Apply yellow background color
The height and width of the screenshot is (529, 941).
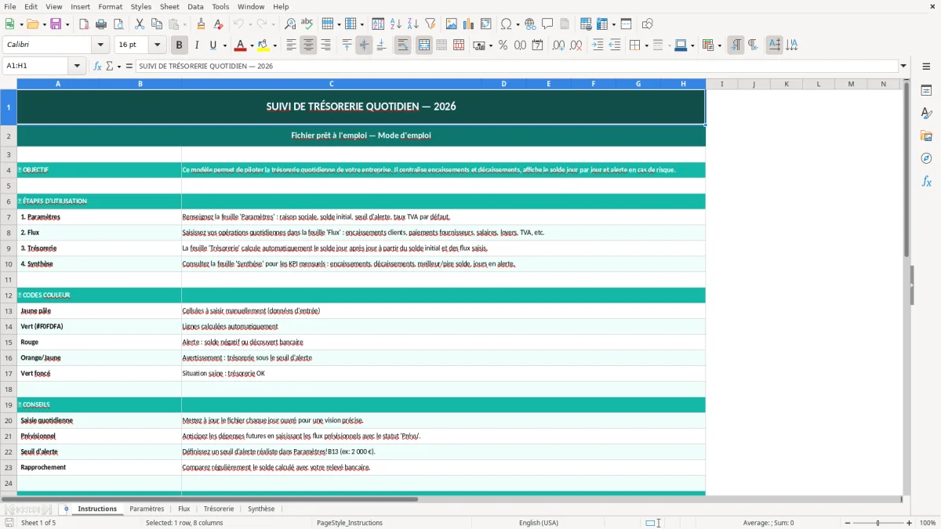point(263,45)
